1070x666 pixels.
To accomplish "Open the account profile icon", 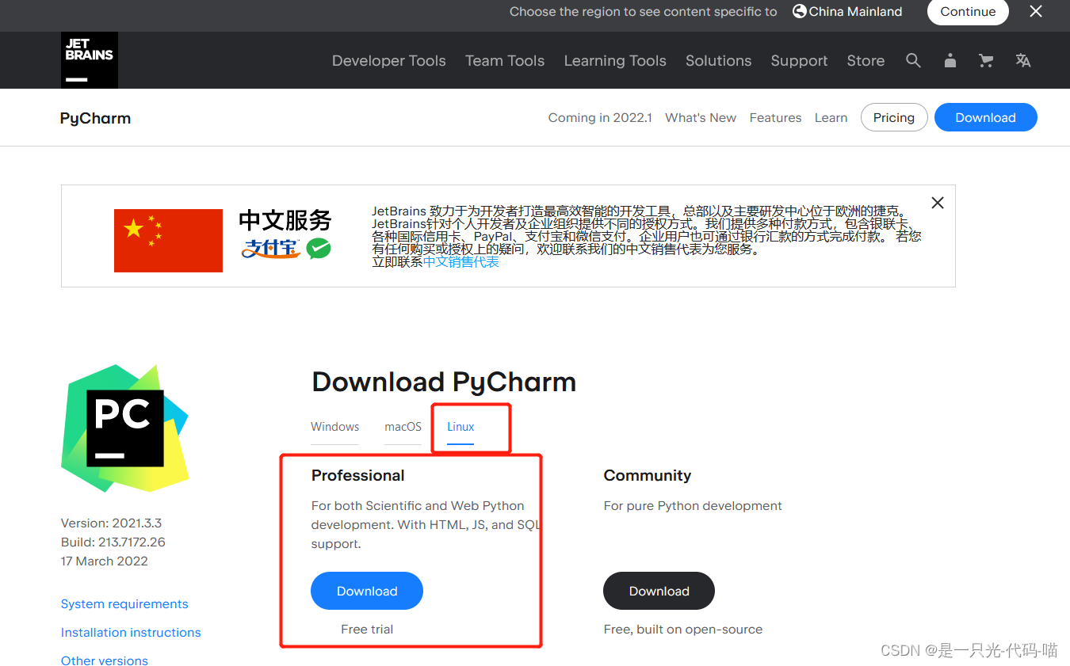I will pyautogui.click(x=950, y=61).
